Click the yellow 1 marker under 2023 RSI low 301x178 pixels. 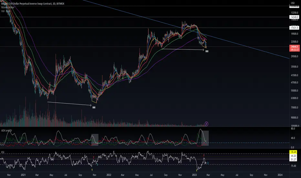[197, 171]
